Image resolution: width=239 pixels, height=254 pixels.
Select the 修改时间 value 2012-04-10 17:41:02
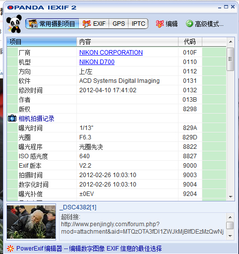[108, 90]
